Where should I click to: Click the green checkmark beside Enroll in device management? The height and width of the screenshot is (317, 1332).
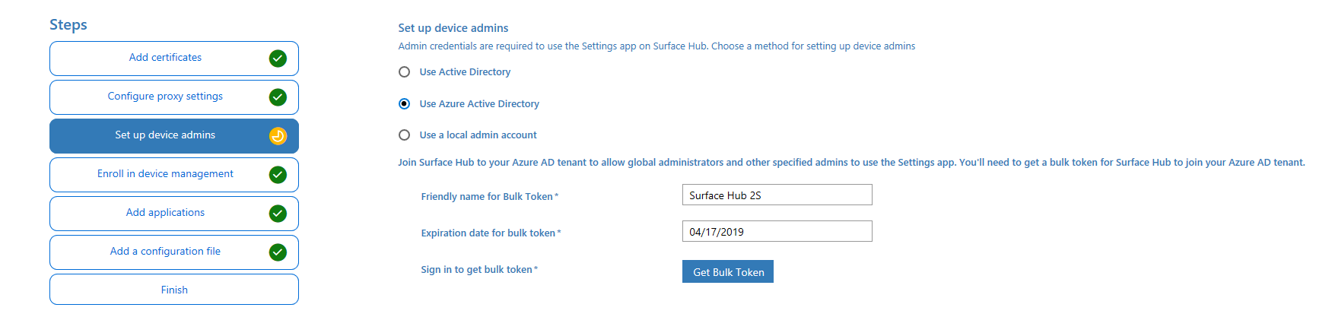point(278,175)
